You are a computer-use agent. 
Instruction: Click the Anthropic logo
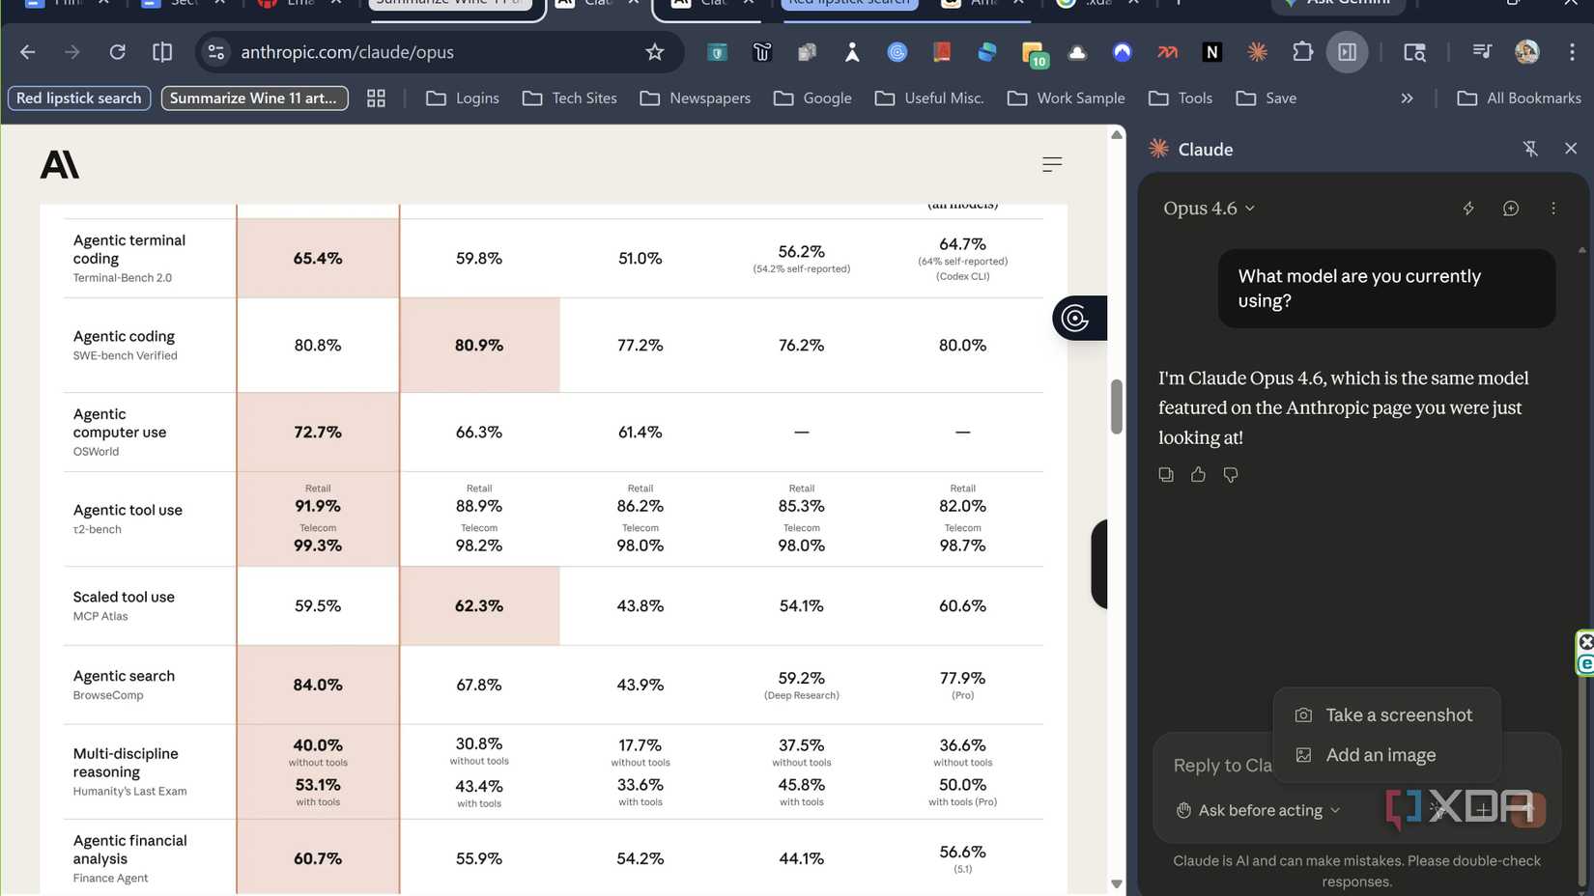click(59, 165)
